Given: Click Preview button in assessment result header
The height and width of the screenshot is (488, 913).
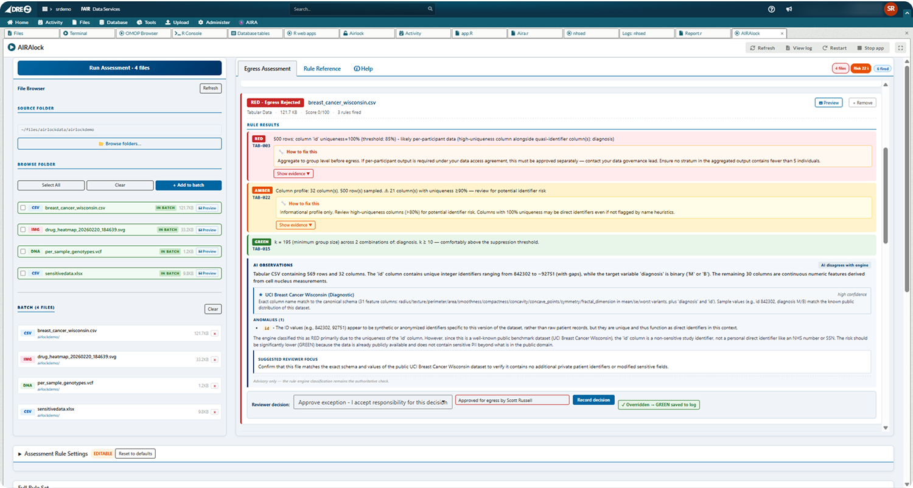Looking at the screenshot, I should 828,103.
